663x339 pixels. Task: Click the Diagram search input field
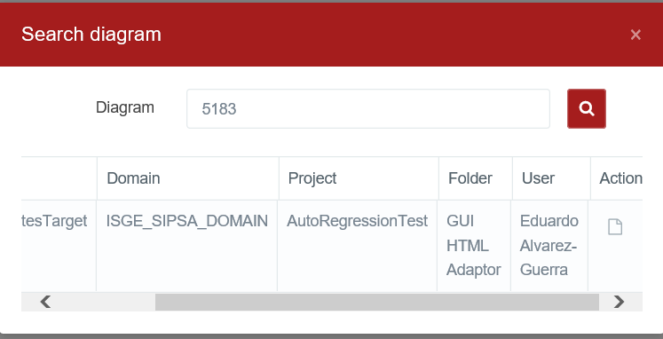tap(367, 108)
